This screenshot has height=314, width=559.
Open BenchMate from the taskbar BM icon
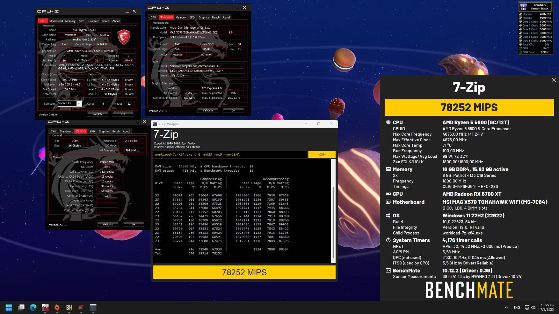point(69,307)
